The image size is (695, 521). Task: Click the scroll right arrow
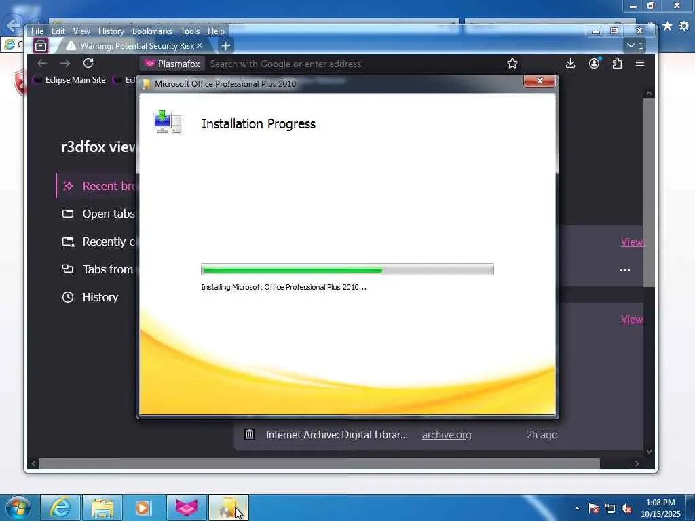637,463
